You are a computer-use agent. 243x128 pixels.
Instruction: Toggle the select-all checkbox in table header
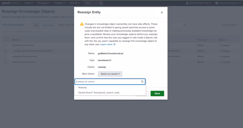coord(7,39)
